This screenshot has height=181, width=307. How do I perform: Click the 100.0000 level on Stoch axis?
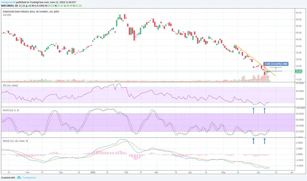(300, 108)
